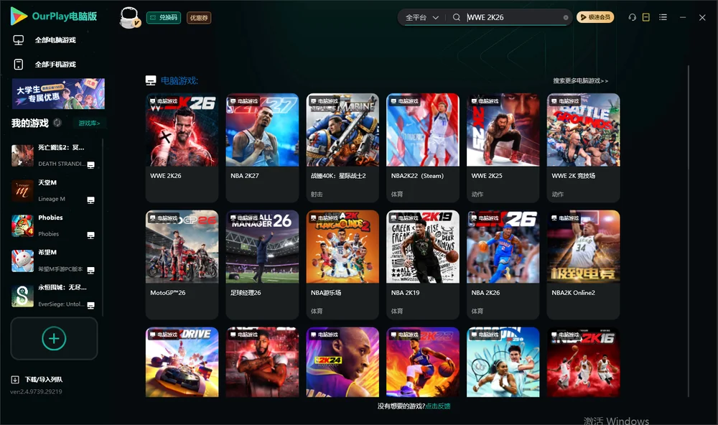Click the 优惠券 coupon button

click(x=199, y=18)
